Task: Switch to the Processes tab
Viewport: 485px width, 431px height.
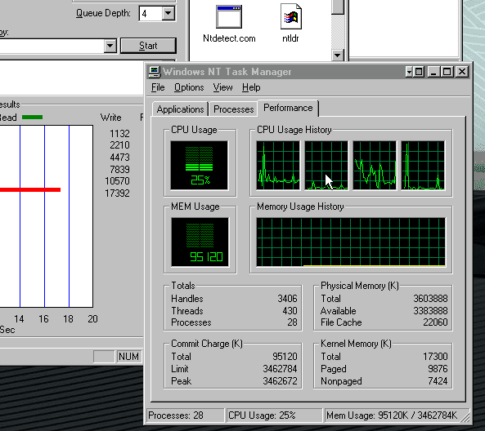Action: pos(234,109)
